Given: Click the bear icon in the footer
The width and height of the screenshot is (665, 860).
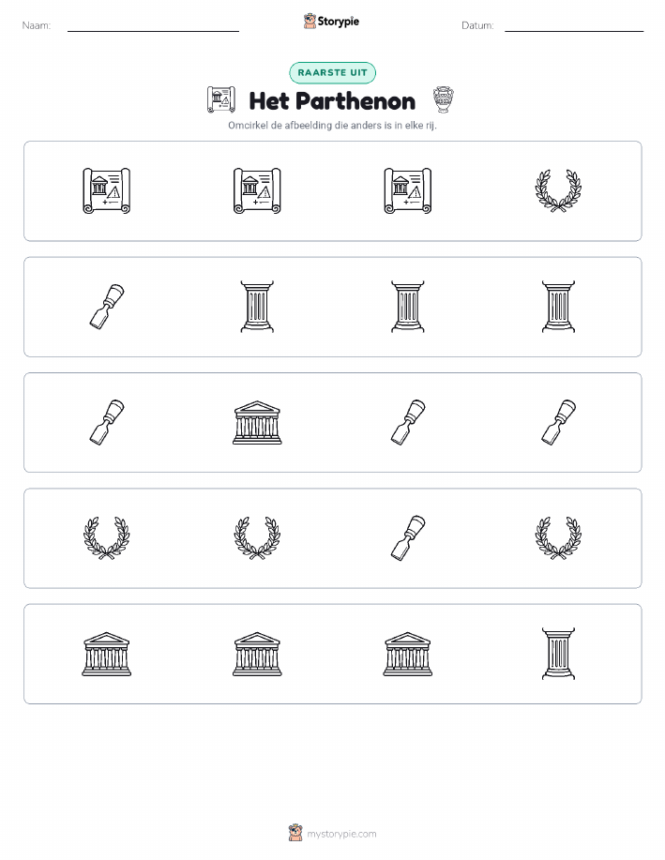Looking at the screenshot, I should pyautogui.click(x=295, y=833).
